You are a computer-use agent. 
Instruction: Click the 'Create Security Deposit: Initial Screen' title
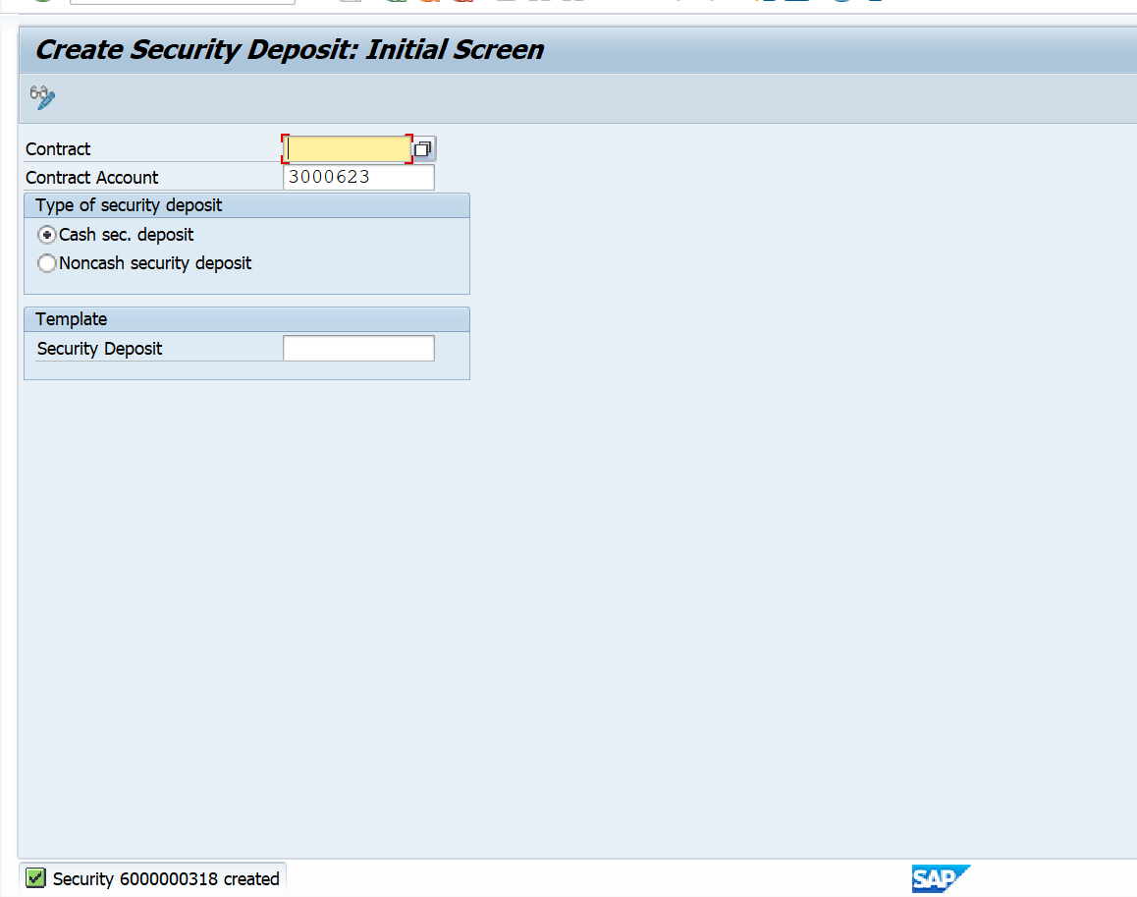290,50
